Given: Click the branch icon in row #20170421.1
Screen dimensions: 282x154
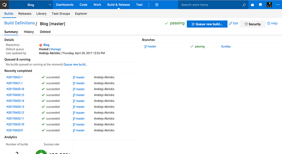Looking at the screenshot, I should point(74,84).
